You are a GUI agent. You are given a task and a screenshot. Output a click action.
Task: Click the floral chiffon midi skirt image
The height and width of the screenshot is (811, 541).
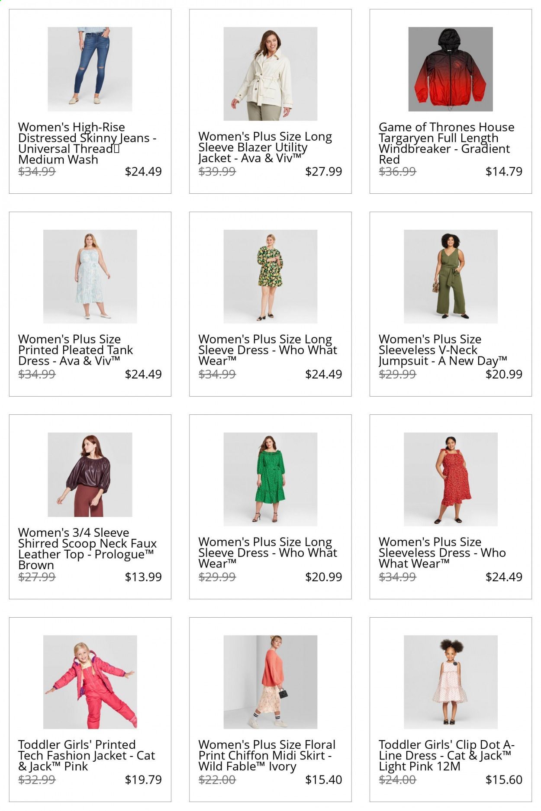click(270, 682)
